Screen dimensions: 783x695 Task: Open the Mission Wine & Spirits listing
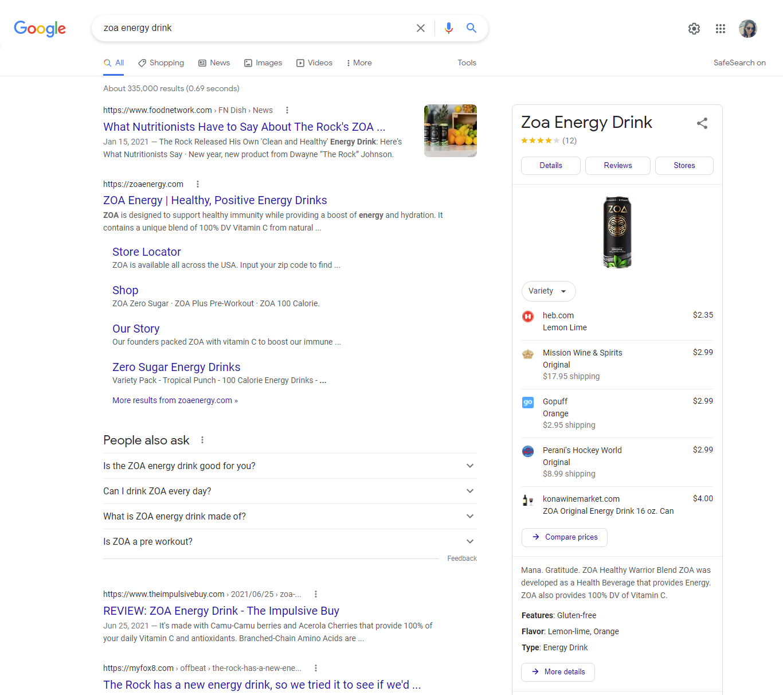click(x=617, y=365)
